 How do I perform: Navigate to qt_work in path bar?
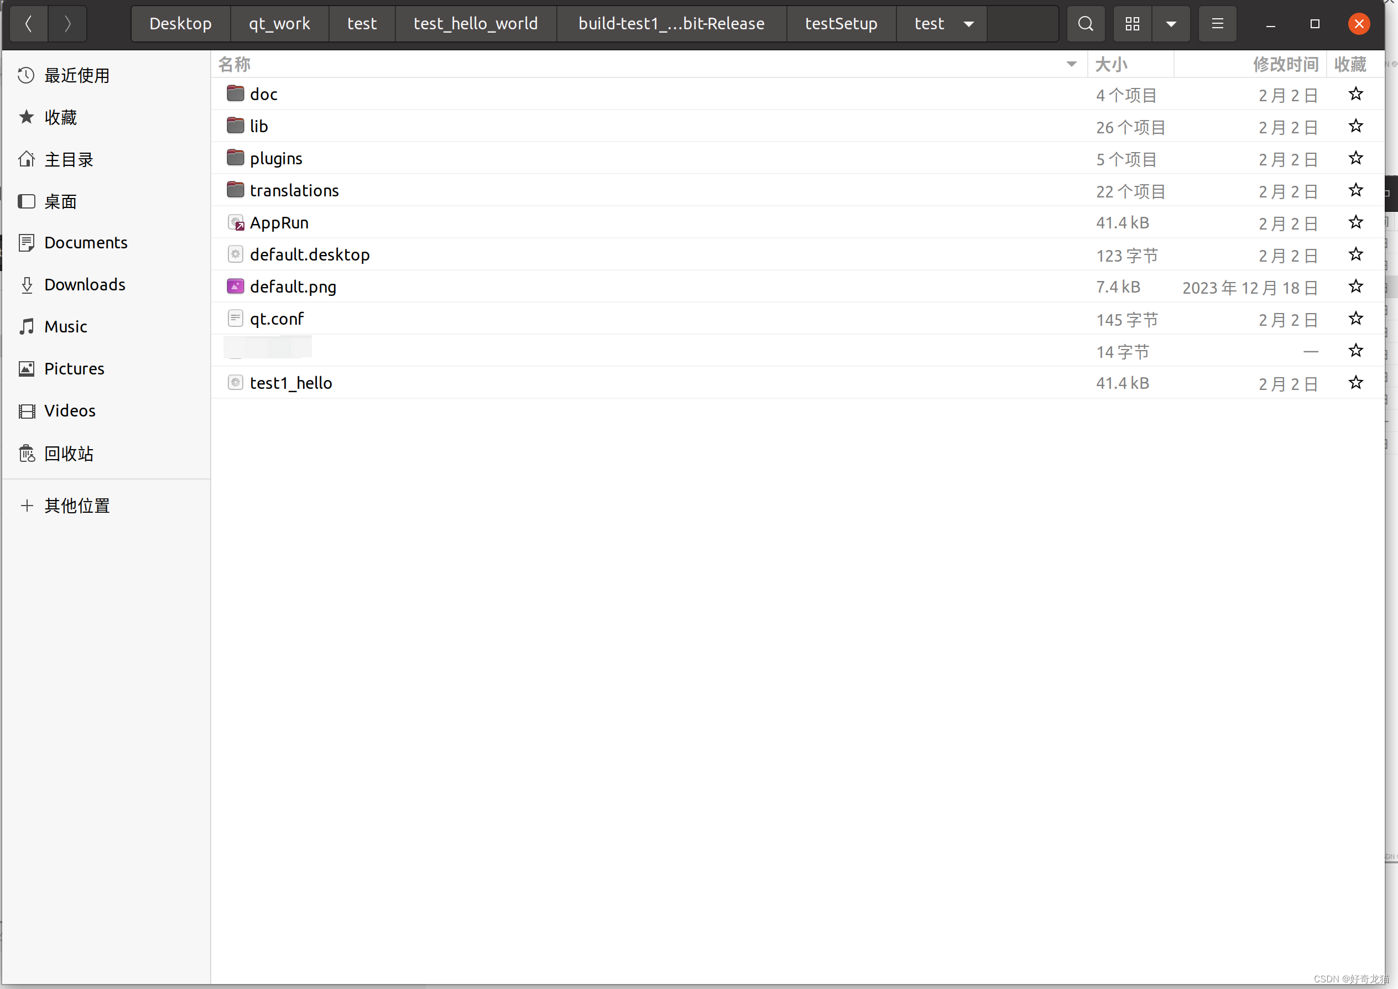click(279, 24)
